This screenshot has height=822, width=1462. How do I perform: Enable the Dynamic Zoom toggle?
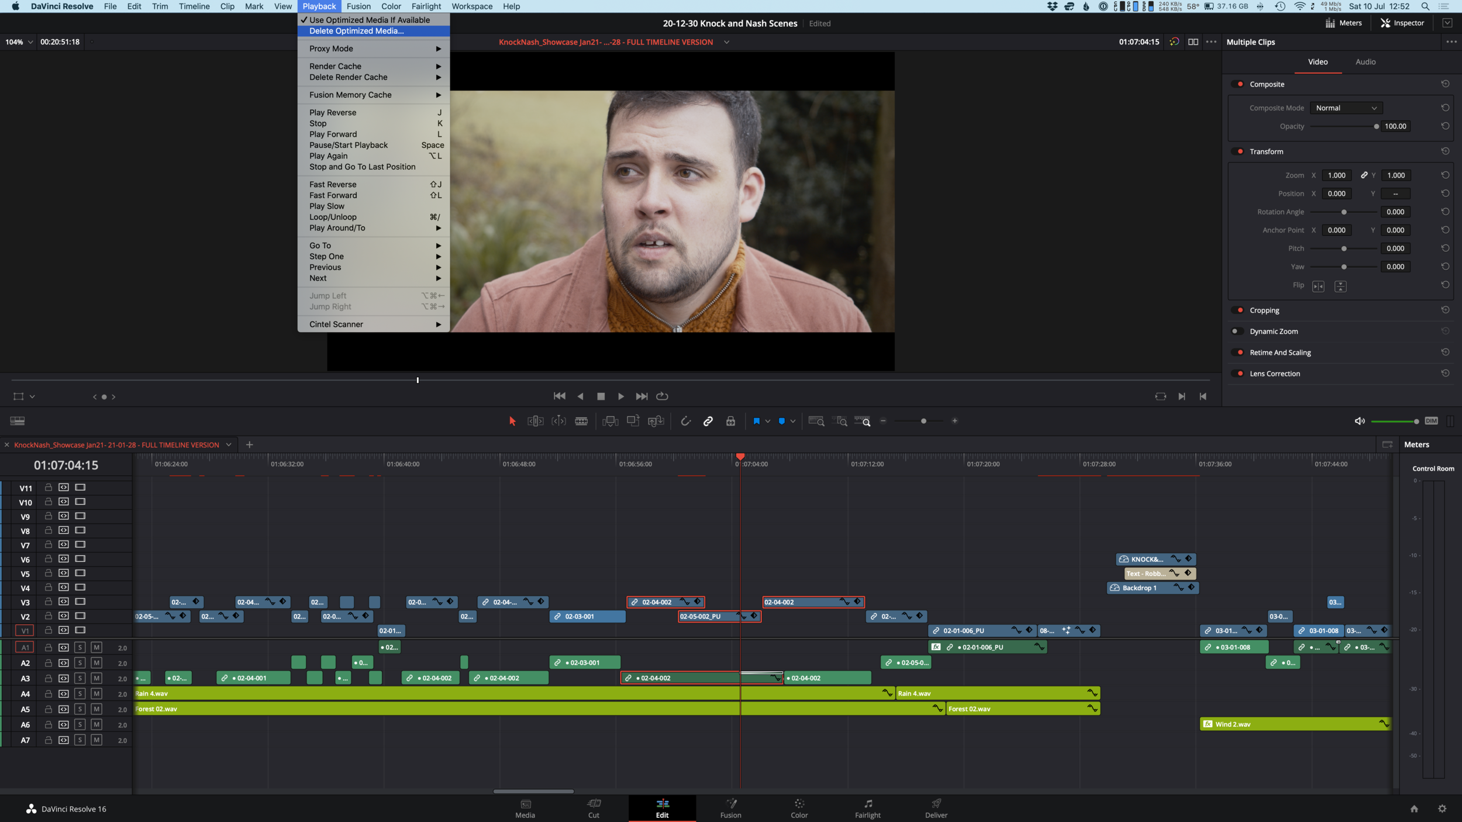coord(1238,331)
